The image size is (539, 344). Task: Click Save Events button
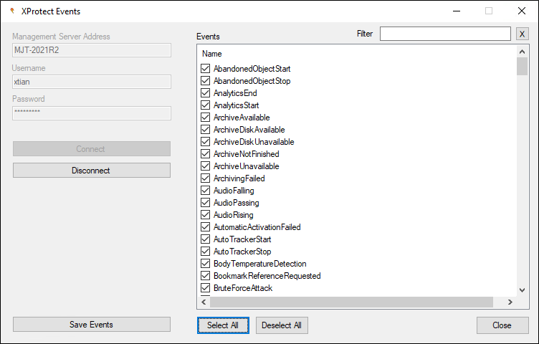click(x=92, y=325)
